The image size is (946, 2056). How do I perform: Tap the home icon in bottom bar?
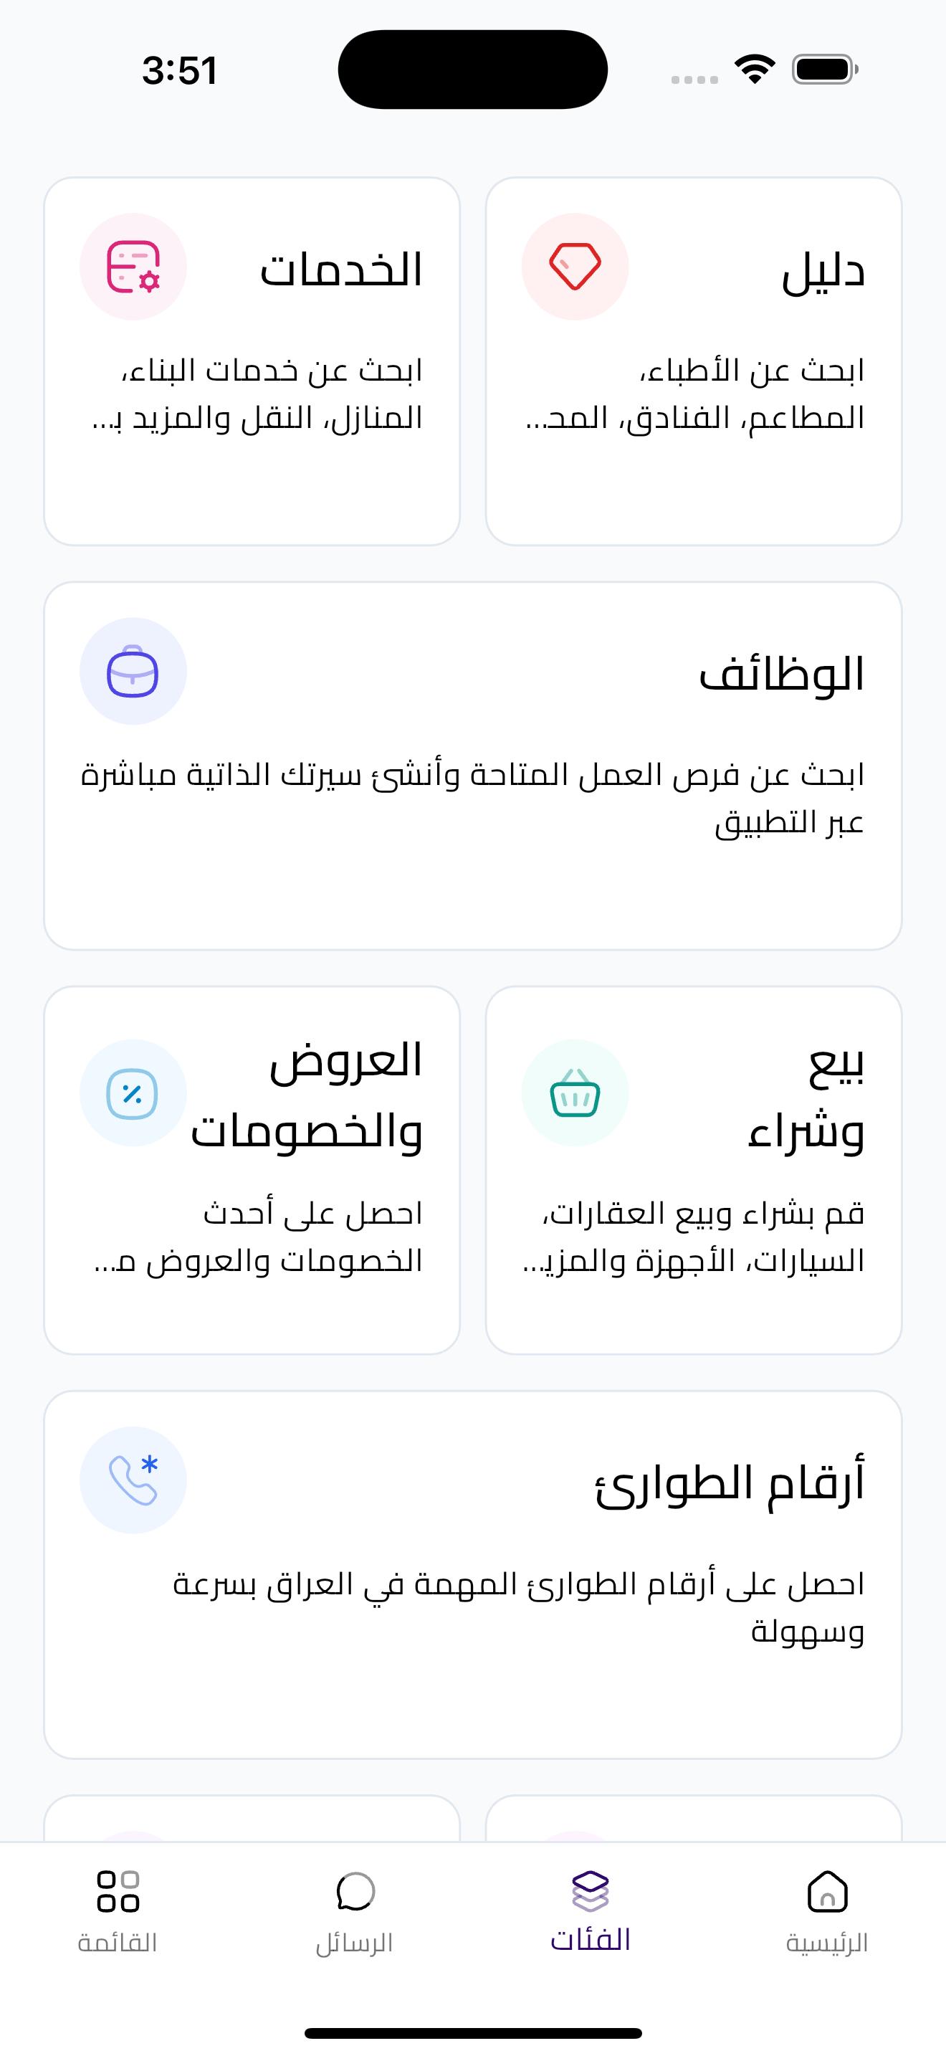827,1891
